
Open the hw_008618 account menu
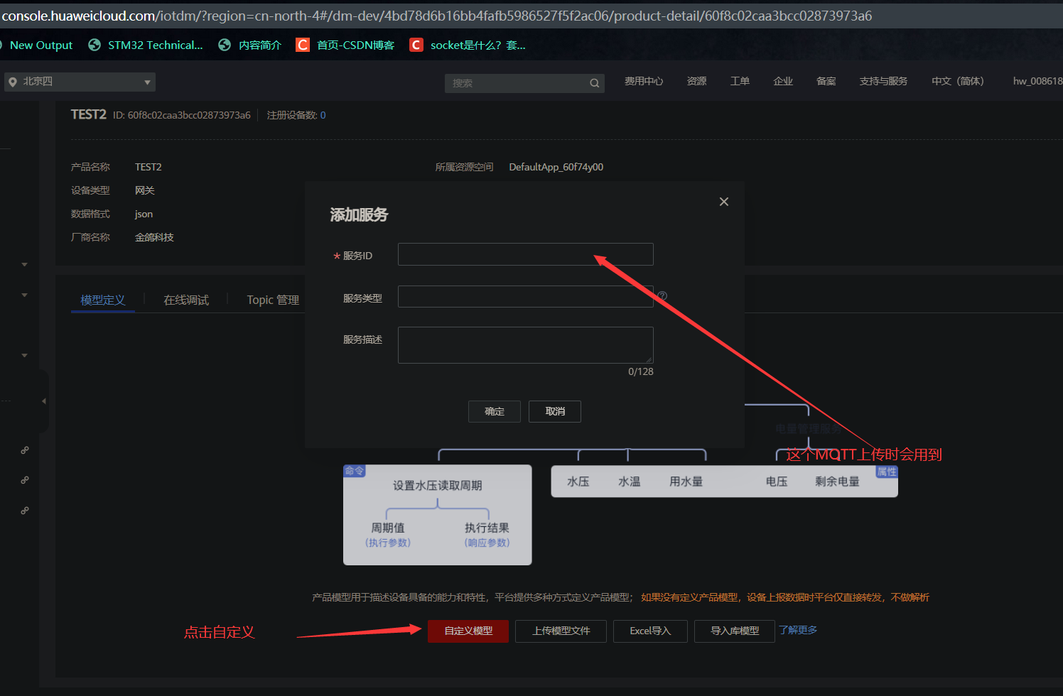coord(1037,81)
